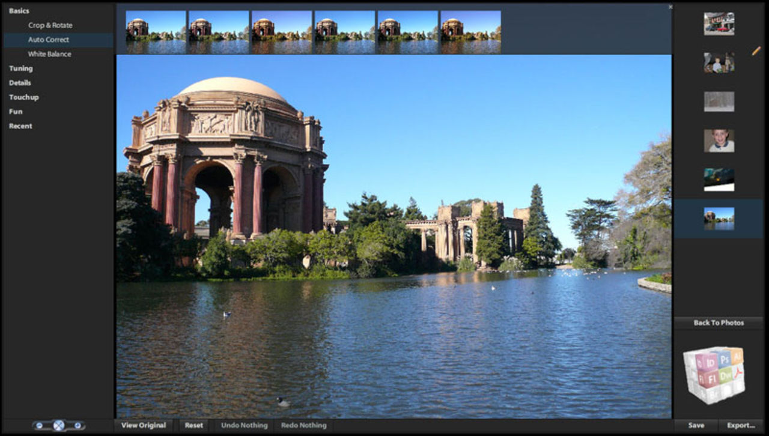
Task: Select the Crop & Rotate tool
Action: click(x=50, y=25)
